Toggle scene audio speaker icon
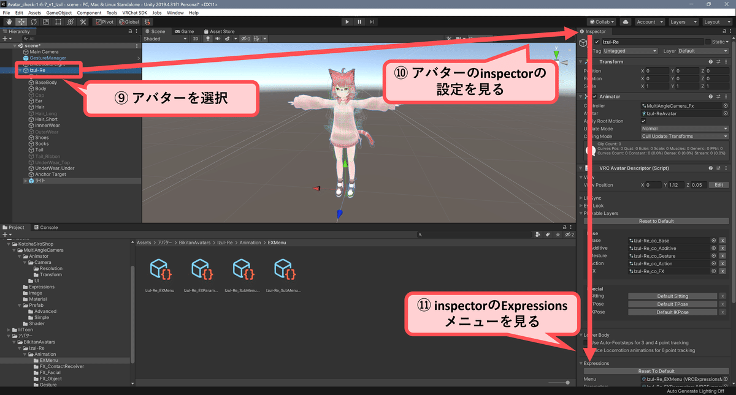Image resolution: width=736 pixels, height=395 pixels. pyautogui.click(x=217, y=39)
